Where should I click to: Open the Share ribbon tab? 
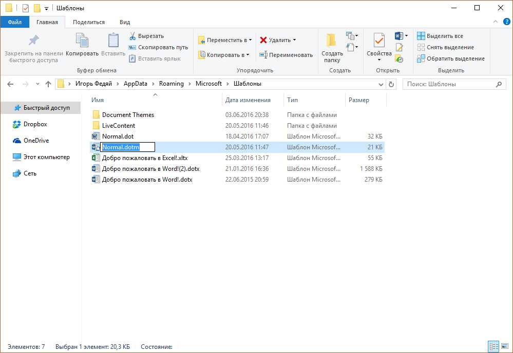88,22
